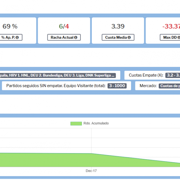180x180 pixels.
Task: Click the Mercado value badge
Action: 169,86
